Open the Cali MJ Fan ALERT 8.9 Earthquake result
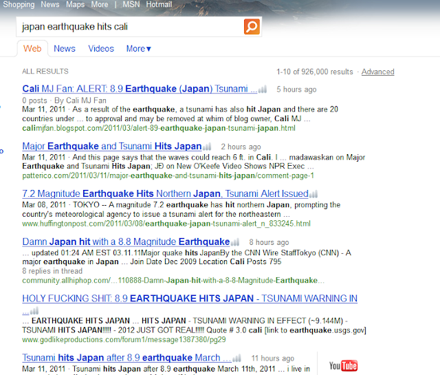Image resolution: width=440 pixels, height=375 pixels. pyautogui.click(x=140, y=89)
